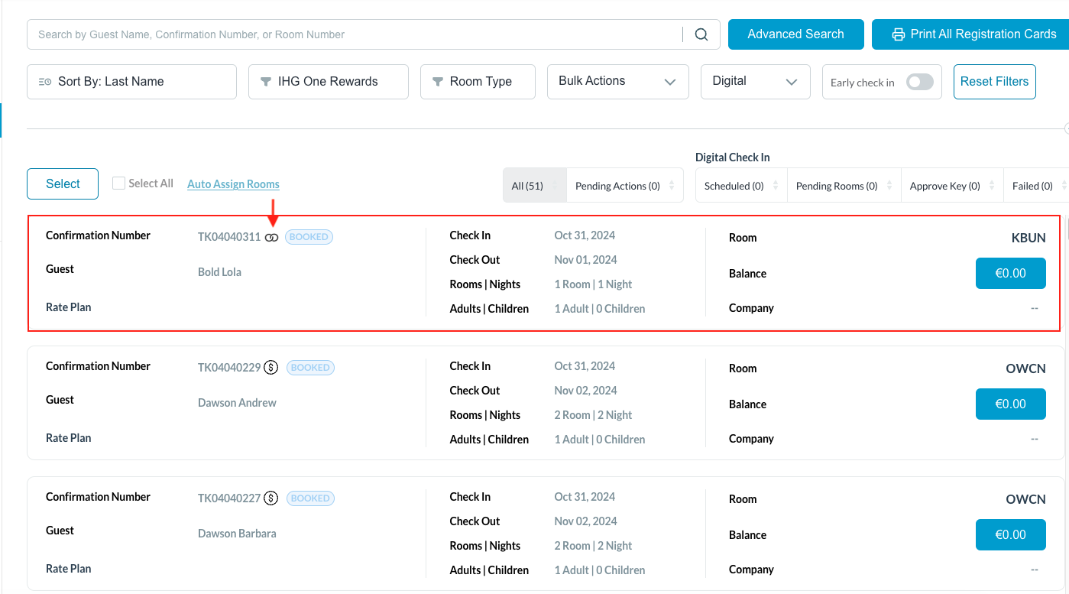Click sort arrows on Pending Actions tab
Viewport: 1069px width, 594px height.
[672, 186]
